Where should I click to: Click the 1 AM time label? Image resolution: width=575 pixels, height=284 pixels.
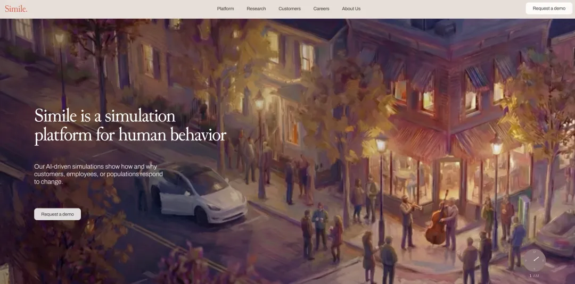(535, 276)
